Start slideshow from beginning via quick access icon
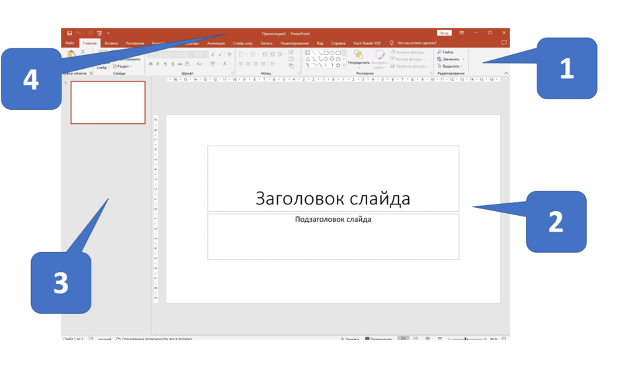 99,33
